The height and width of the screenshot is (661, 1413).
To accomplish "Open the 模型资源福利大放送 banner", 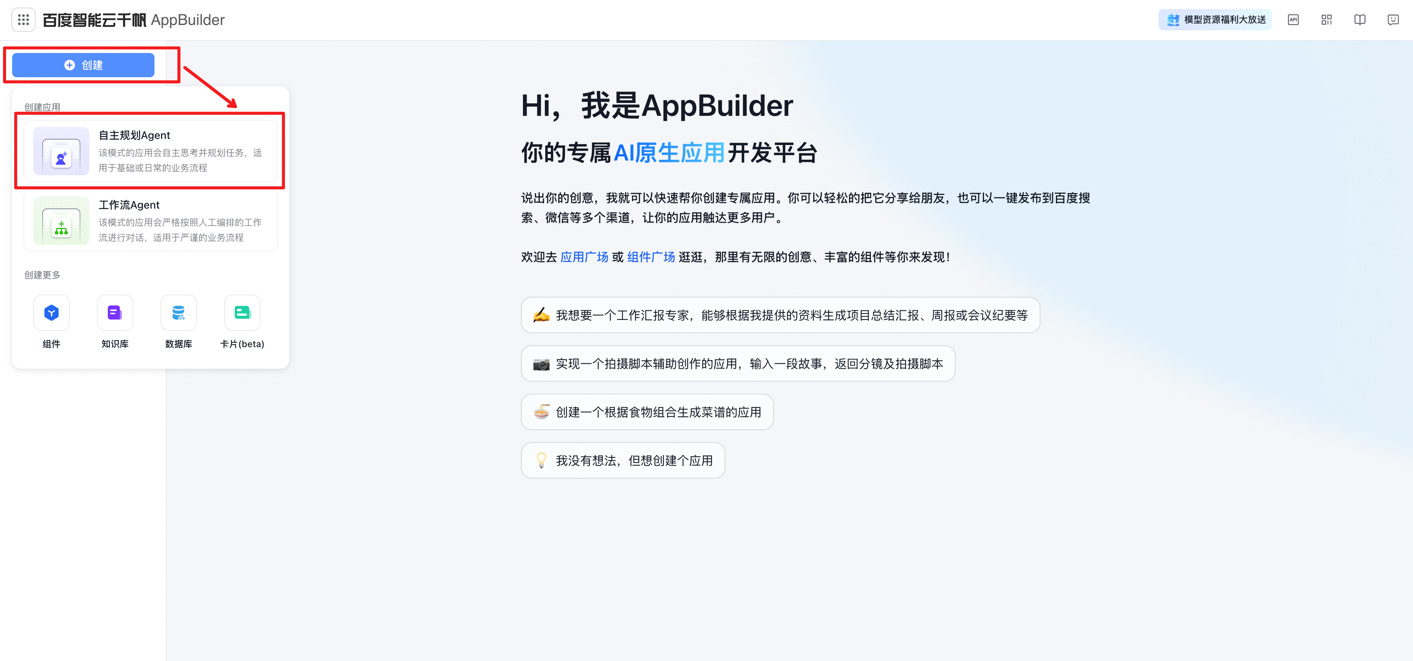I will point(1215,20).
